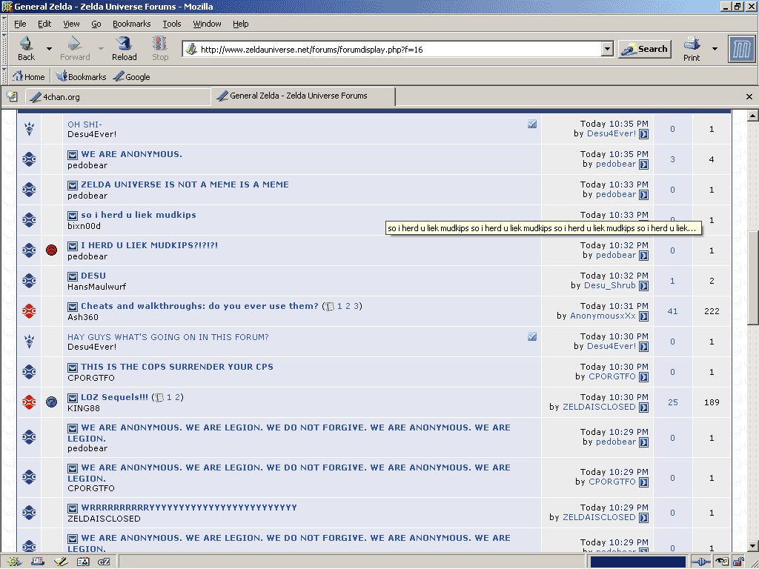
Task: Select the General Zelda forum tab
Action: (303, 96)
